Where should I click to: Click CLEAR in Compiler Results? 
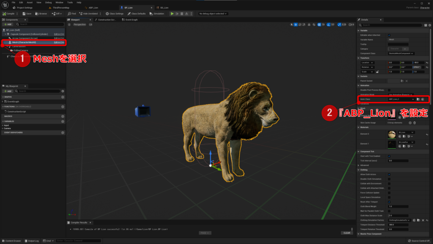coord(347,233)
